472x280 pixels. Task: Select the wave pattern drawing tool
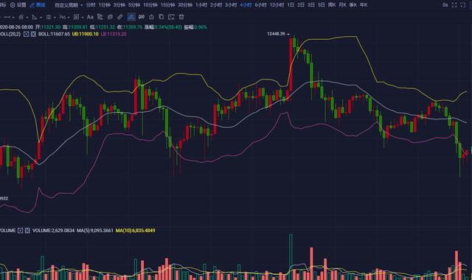coord(62,17)
